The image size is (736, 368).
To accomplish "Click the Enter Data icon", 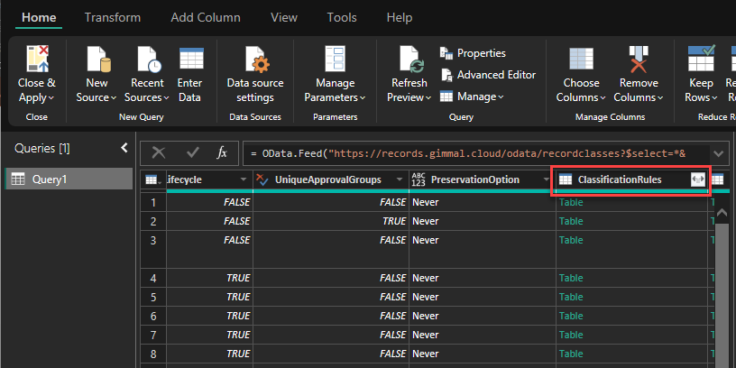I will pyautogui.click(x=189, y=60).
